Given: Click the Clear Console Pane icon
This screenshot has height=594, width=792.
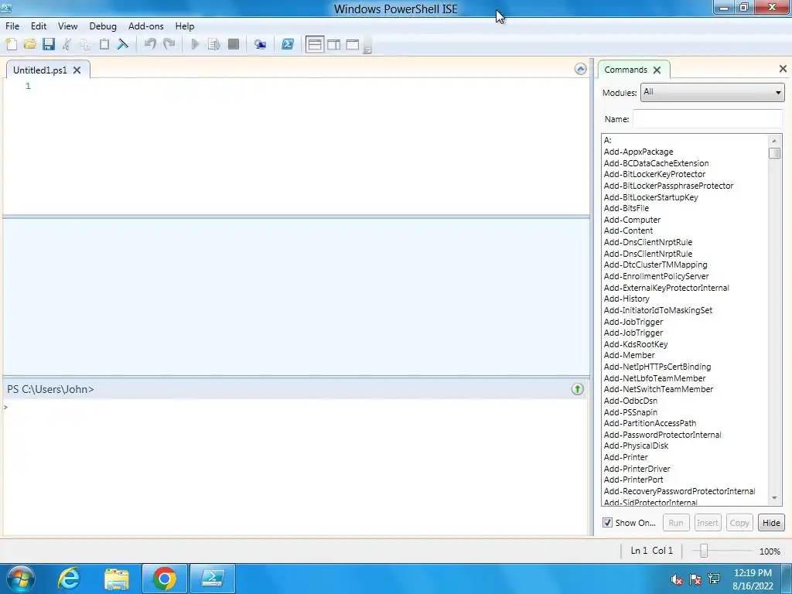Looking at the screenshot, I should click(x=123, y=44).
